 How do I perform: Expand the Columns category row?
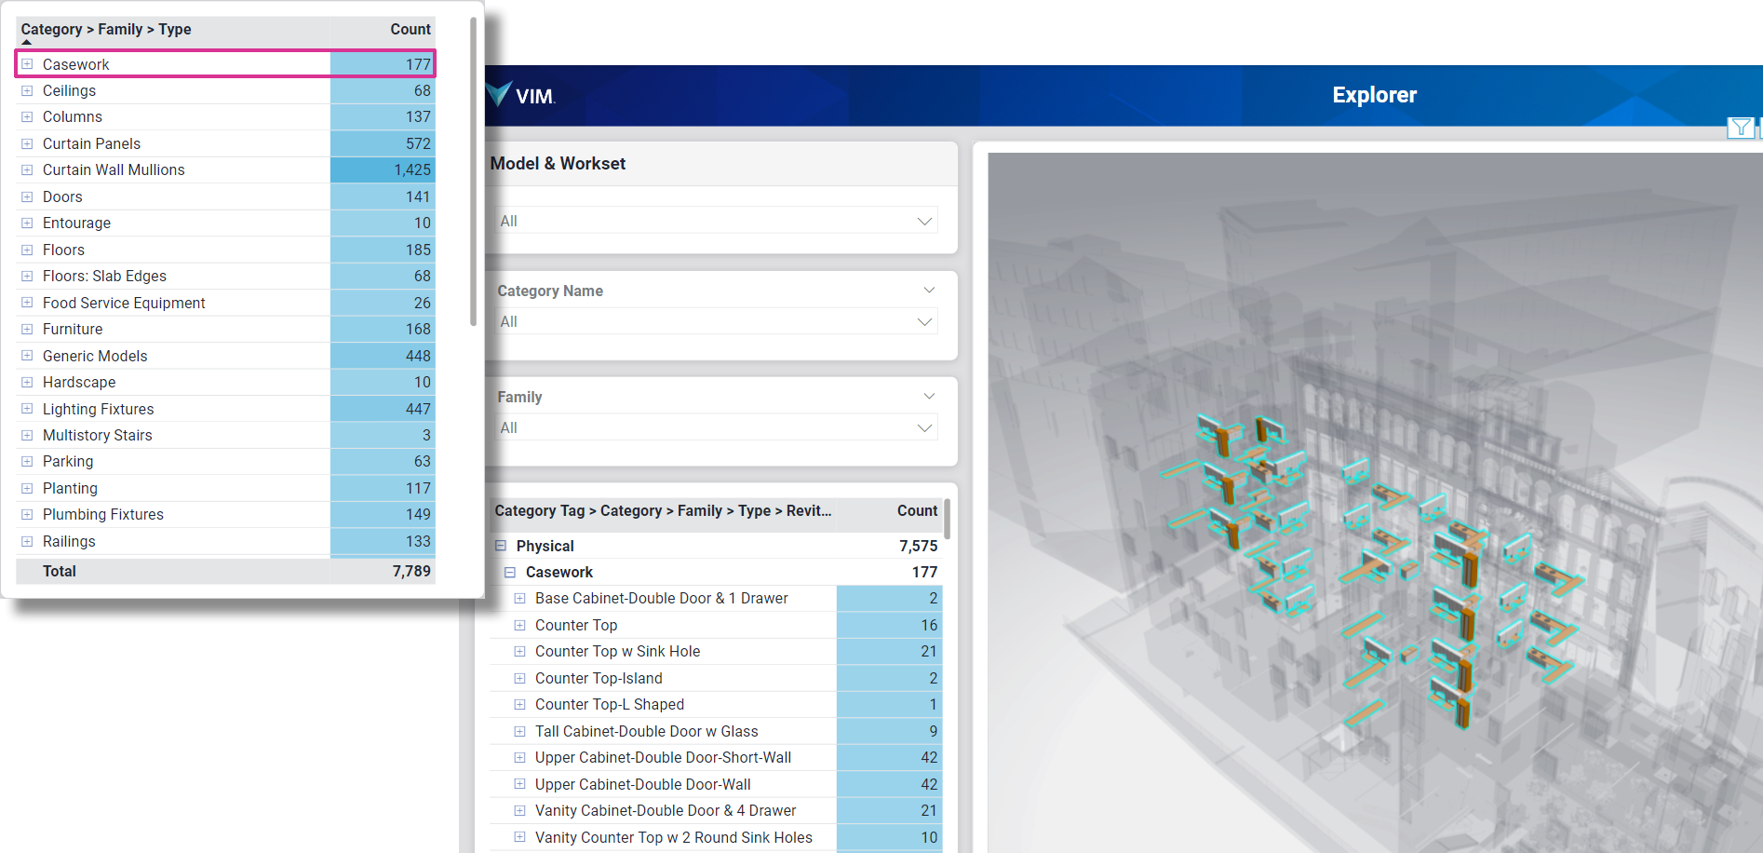point(27,116)
